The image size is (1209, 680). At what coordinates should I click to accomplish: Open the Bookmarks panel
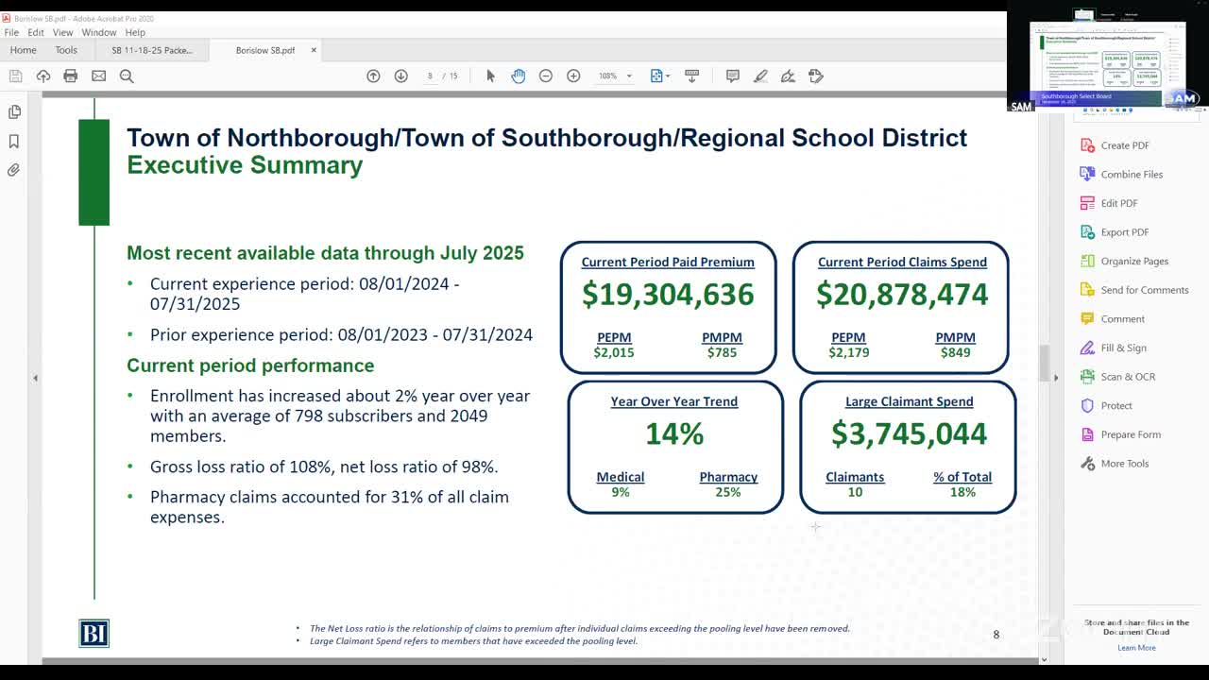tap(14, 141)
